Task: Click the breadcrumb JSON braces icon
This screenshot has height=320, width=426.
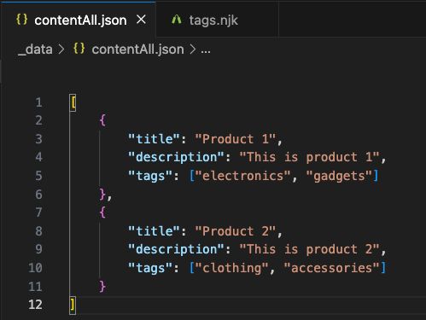Action: pyautogui.click(x=79, y=49)
